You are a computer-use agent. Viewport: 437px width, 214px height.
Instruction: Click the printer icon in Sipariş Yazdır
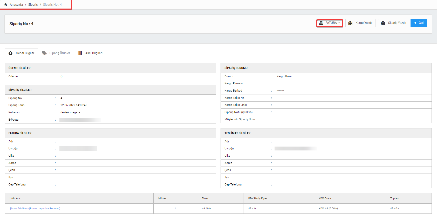coord(383,23)
